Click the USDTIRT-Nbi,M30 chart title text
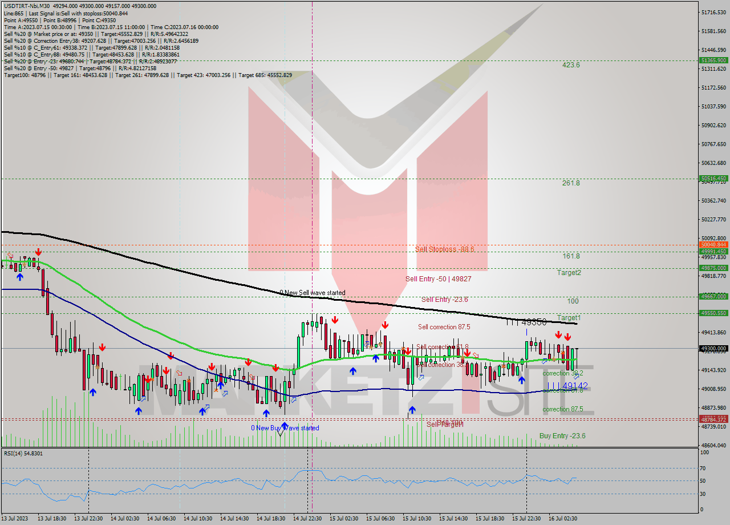This screenshot has width=730, height=525. 26,6
